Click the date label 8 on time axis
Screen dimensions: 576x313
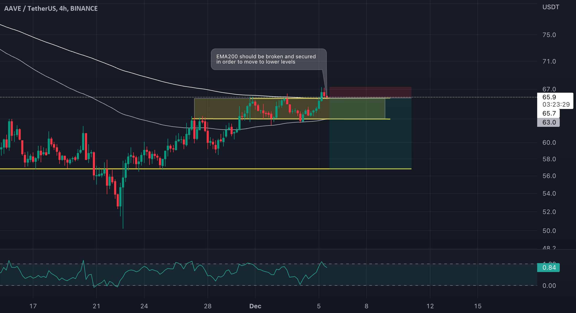[366, 306]
